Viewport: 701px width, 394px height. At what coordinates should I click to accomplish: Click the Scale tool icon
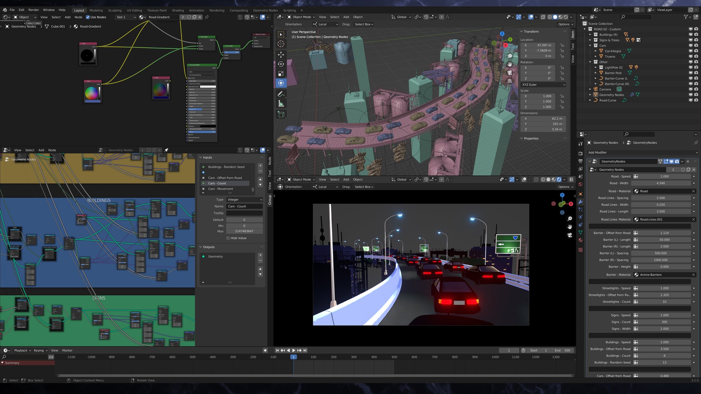pos(281,73)
